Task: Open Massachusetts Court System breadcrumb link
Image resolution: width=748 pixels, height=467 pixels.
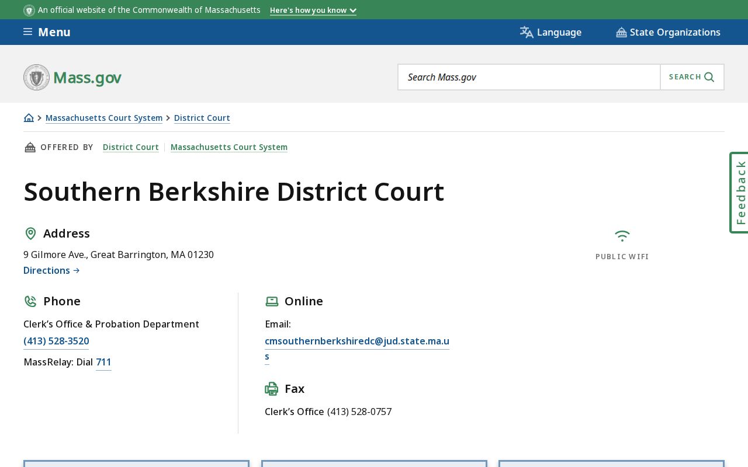Action: tap(104, 118)
